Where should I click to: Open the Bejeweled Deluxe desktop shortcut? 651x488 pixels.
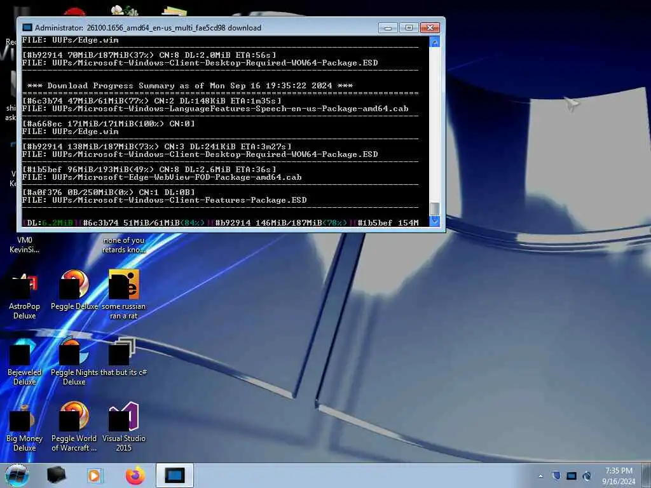tap(25, 361)
